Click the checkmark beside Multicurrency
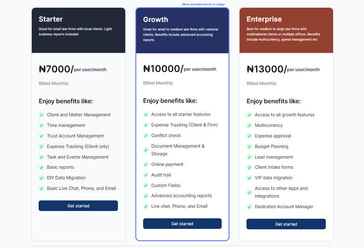364x248 pixels. [x=249, y=125]
